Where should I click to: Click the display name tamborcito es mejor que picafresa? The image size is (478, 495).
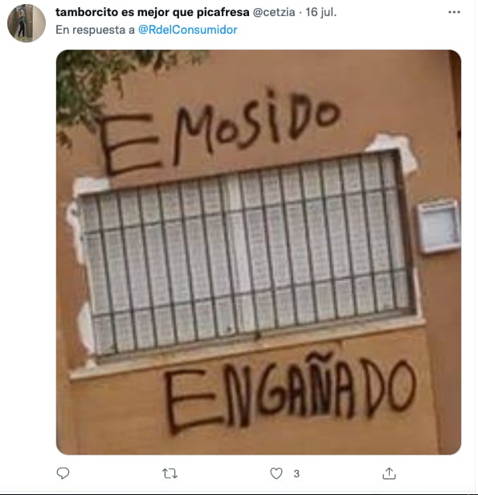point(153,12)
